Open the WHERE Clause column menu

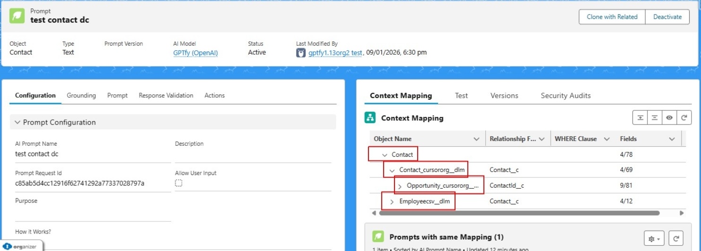[607, 139]
